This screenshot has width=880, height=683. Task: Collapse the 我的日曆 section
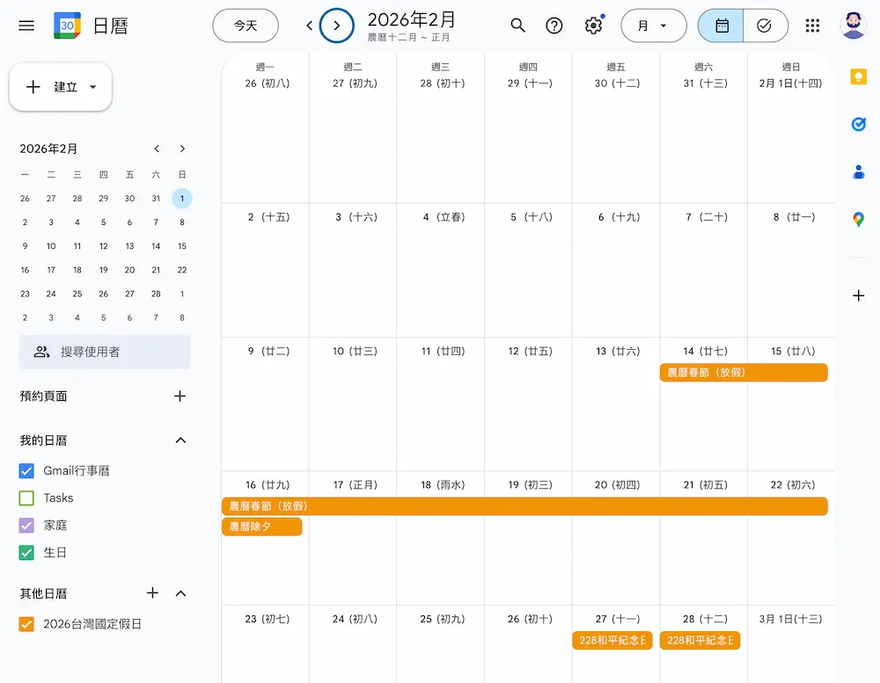pos(180,440)
